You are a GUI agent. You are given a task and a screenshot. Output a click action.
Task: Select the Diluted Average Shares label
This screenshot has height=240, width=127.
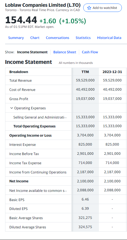tap(28, 227)
